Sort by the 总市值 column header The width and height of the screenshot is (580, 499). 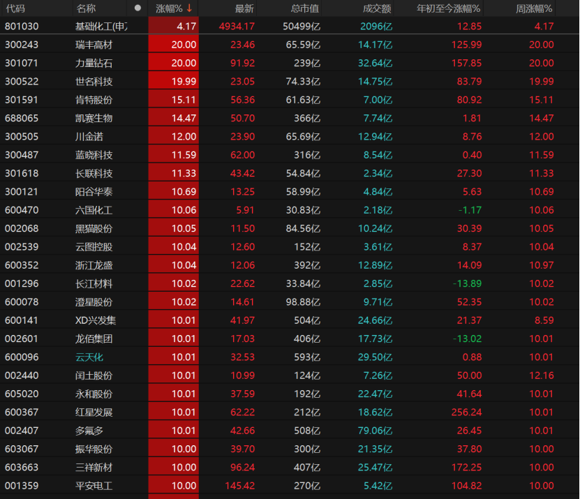305,8
